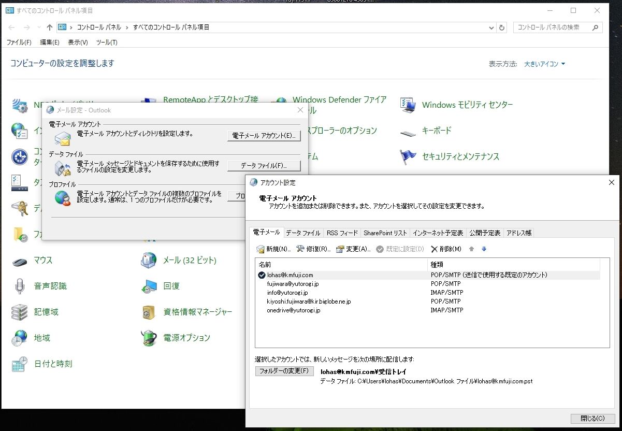Open 編集(E) menu
Screen dimensions: 622x431
point(50,42)
